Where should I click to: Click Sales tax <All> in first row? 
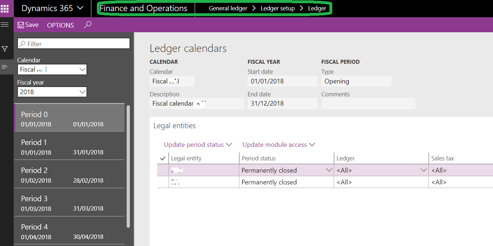[x=461, y=170]
